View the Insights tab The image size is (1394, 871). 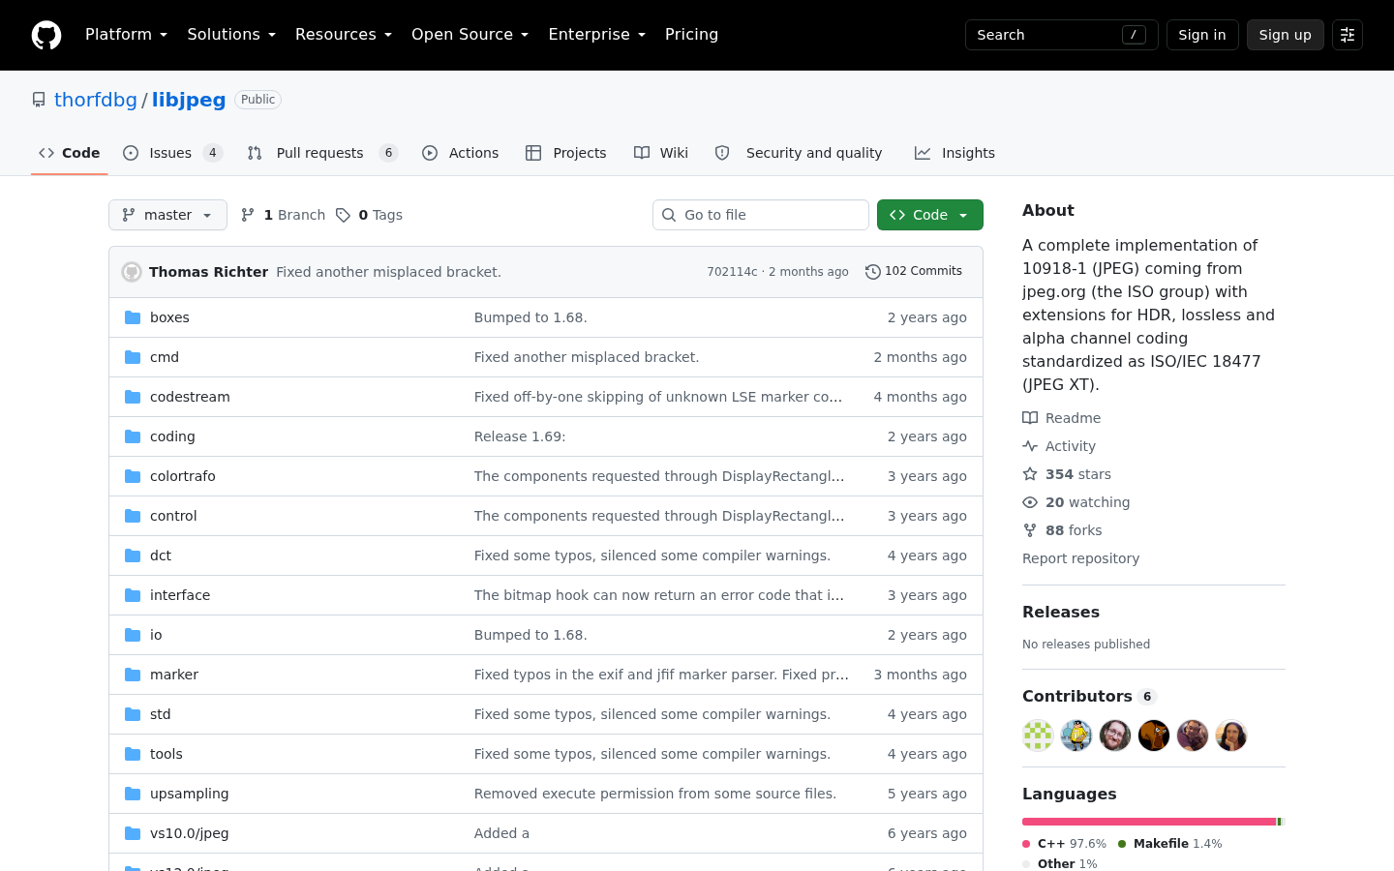click(955, 153)
